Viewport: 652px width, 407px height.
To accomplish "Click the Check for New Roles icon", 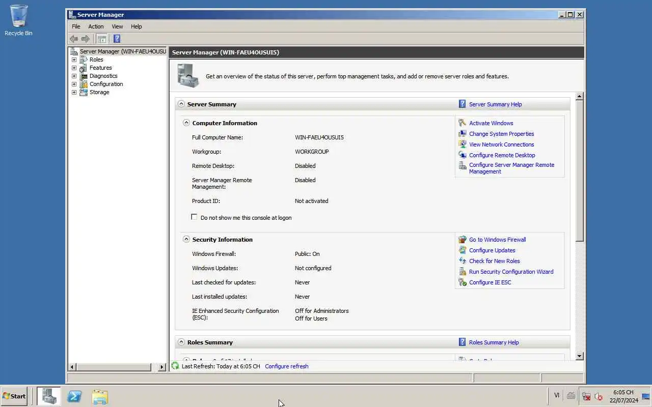I will tap(462, 260).
